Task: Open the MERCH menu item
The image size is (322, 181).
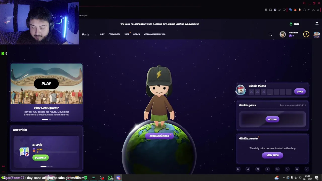Action: pyautogui.click(x=137, y=34)
